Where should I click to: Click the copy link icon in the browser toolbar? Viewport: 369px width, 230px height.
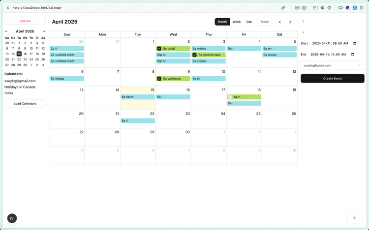pos(283,8)
